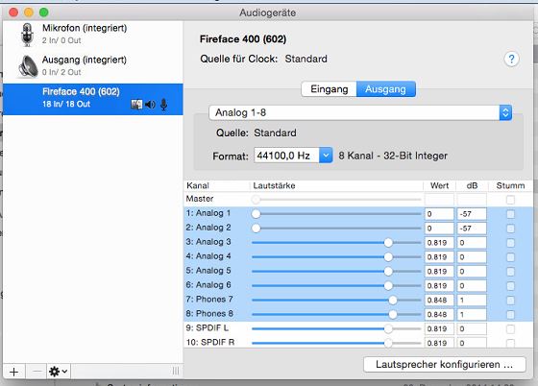Mute channel 9: SPDIF L
Viewport: 538px width, 386px height.
(510, 329)
